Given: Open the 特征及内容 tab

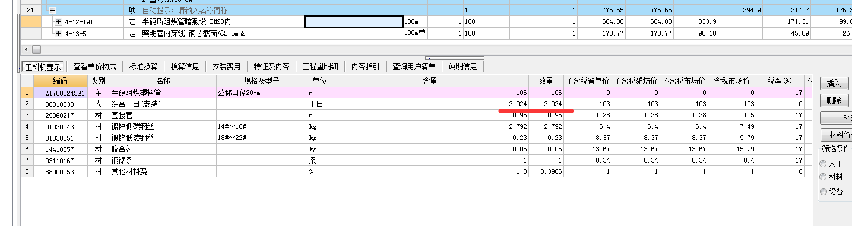Looking at the screenshot, I should 271,66.
